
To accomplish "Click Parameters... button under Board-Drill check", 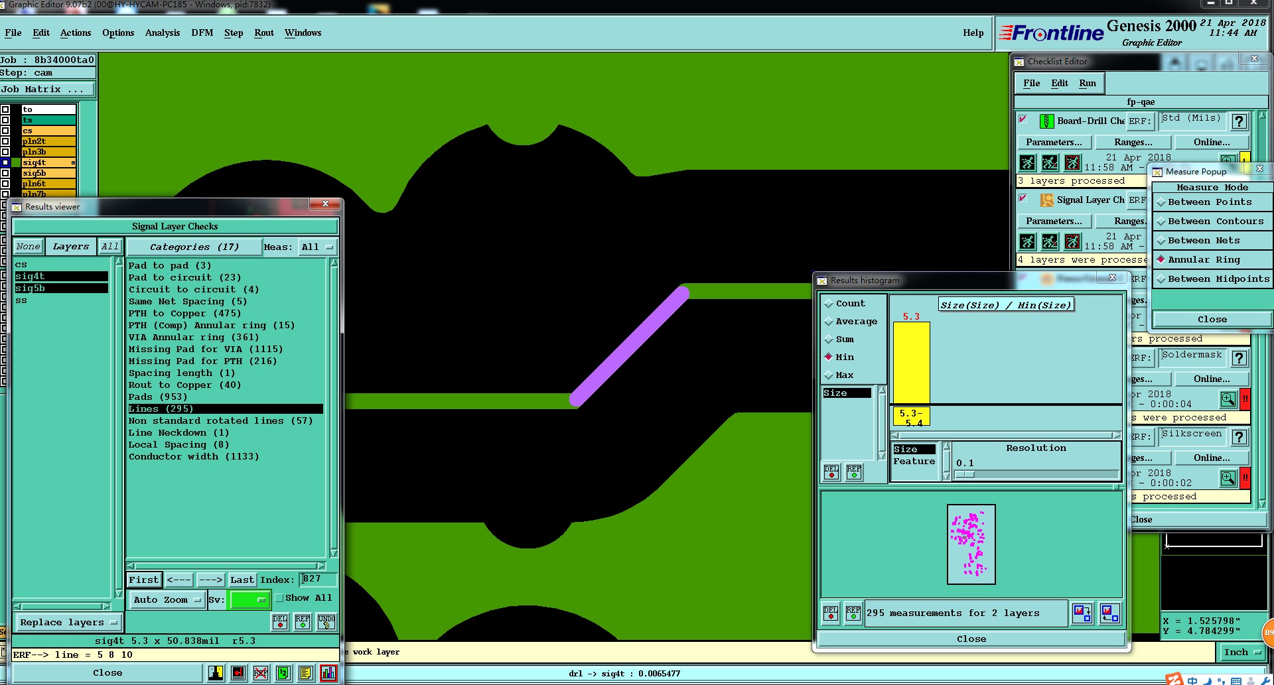I will [1054, 142].
